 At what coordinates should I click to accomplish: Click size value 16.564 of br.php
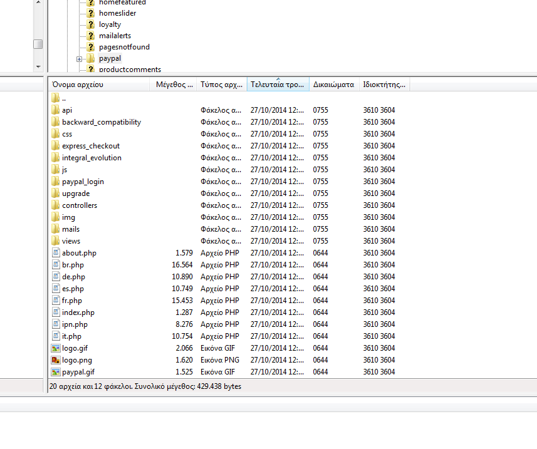pos(182,265)
